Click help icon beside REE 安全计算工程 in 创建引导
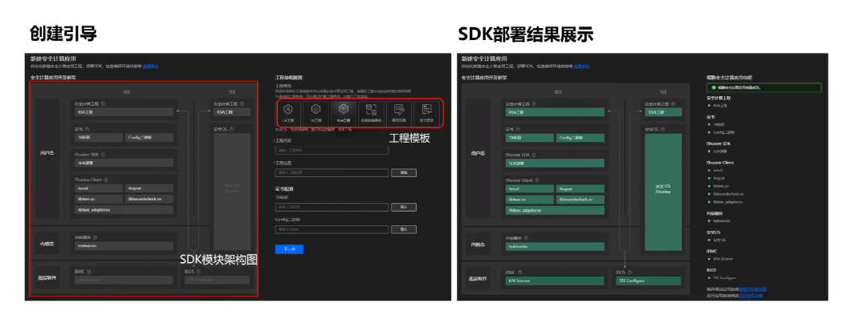Image resolution: width=851 pixels, height=323 pixels. [x=103, y=103]
